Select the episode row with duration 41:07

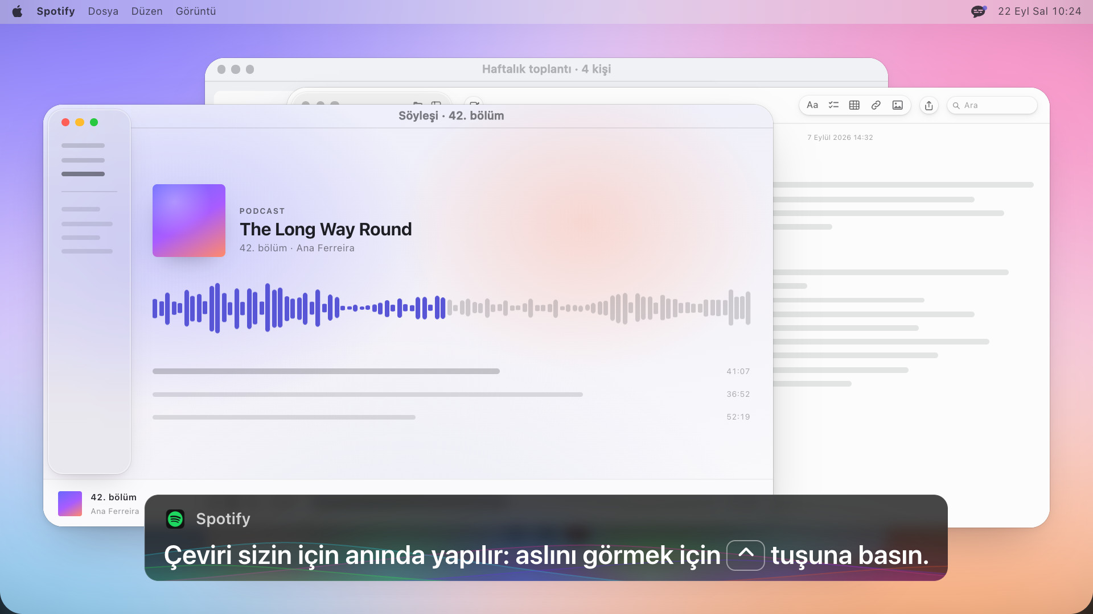point(451,371)
